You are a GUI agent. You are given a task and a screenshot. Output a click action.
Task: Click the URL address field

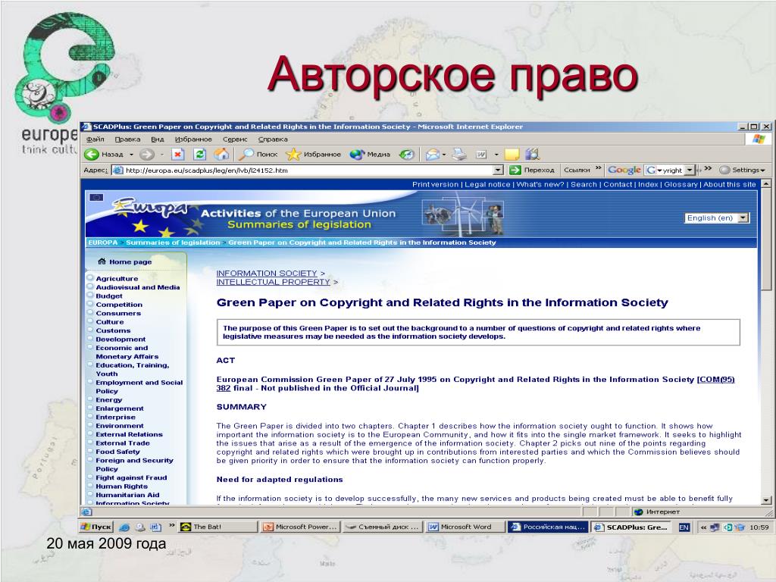click(308, 171)
